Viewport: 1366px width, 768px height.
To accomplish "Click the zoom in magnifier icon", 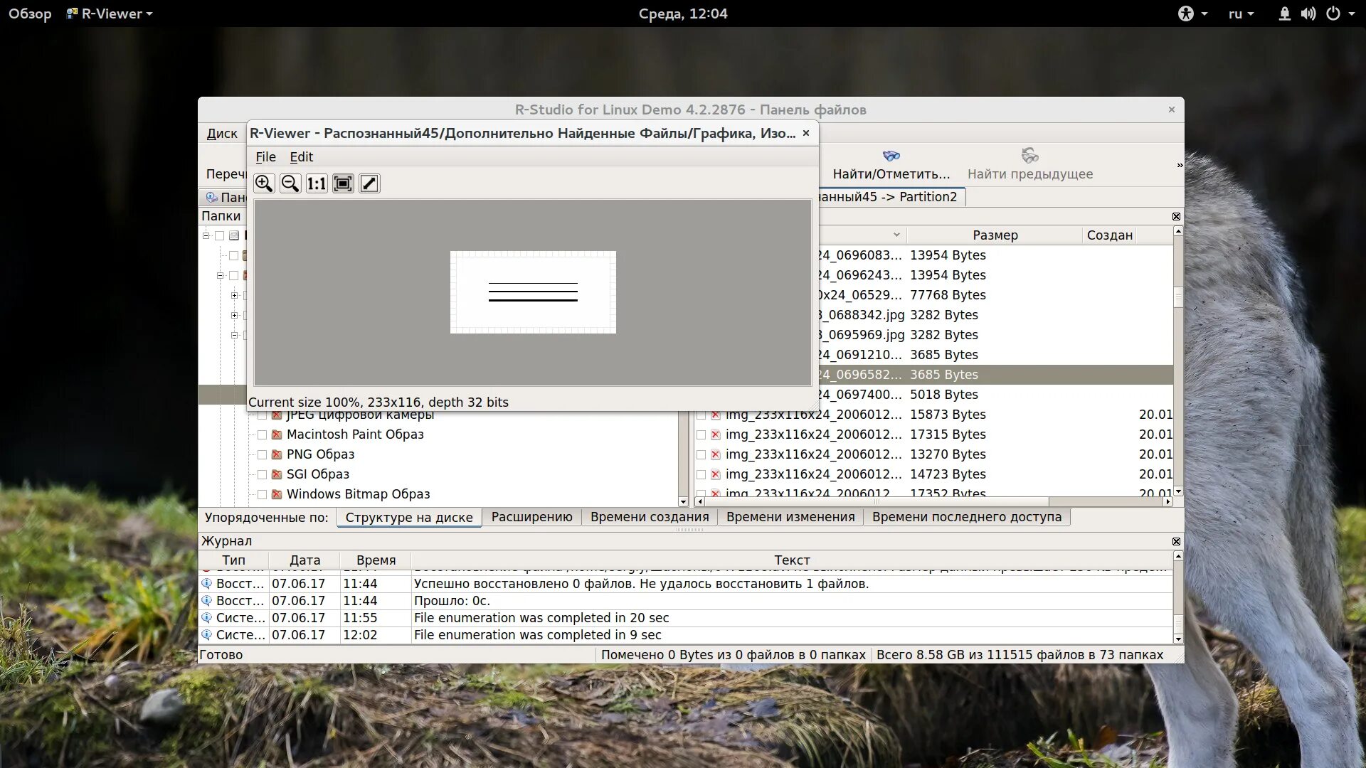I will click(x=264, y=183).
